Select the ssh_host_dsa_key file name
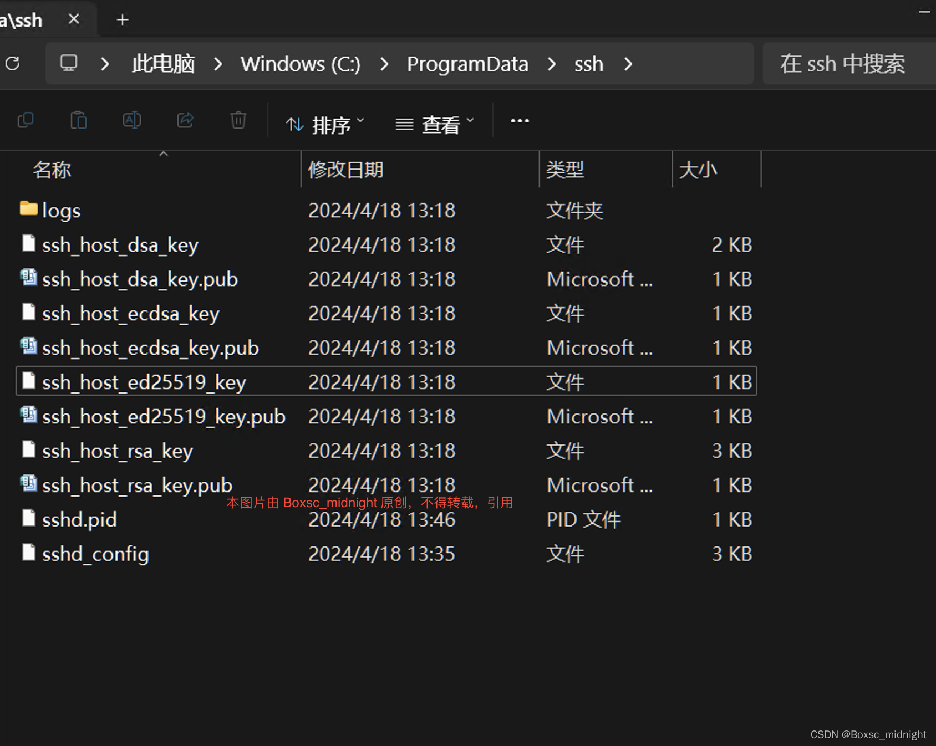This screenshot has width=936, height=746. pos(120,245)
